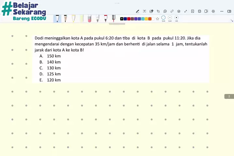Click the add page icon

[193, 11]
